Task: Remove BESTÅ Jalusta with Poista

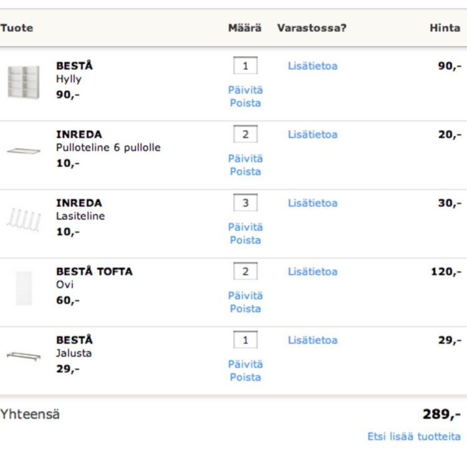Action: click(245, 378)
